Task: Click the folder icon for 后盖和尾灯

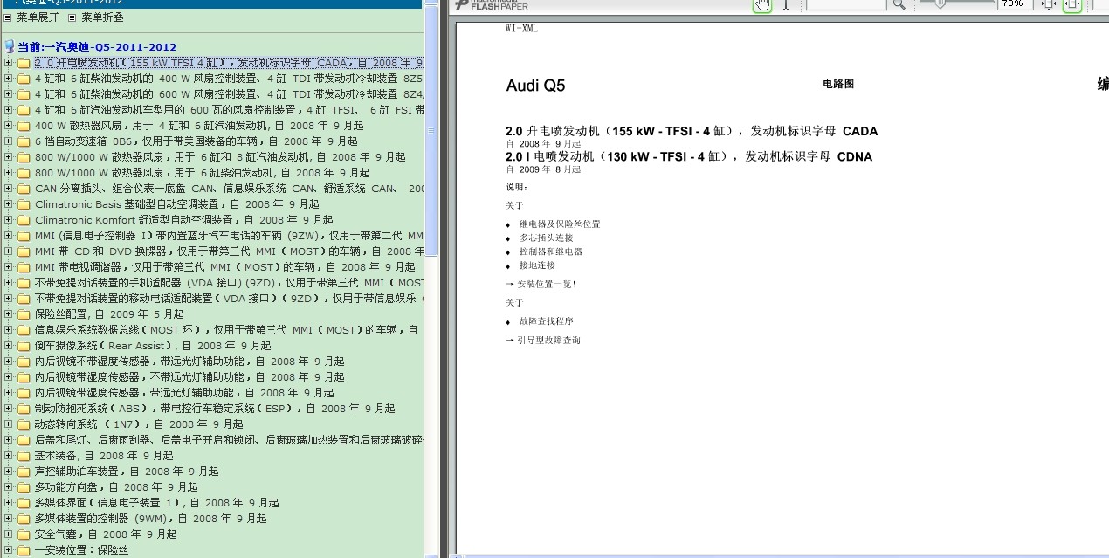Action: [x=24, y=440]
